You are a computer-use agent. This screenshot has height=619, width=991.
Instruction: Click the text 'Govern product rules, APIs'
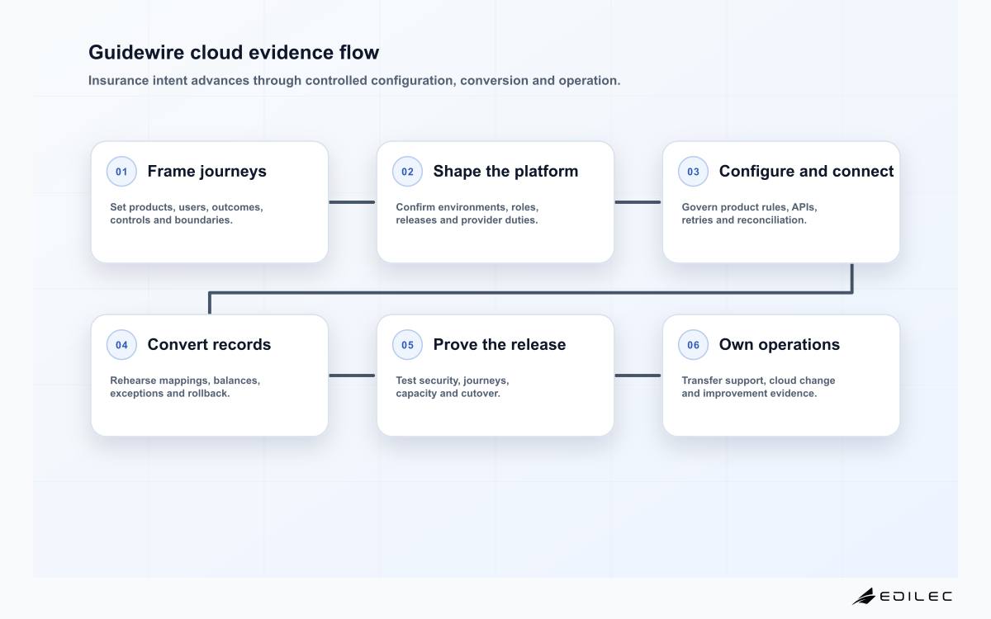click(749, 207)
